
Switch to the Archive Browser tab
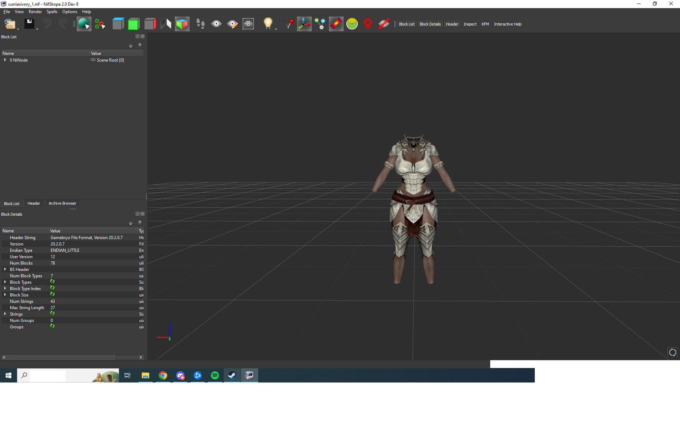coord(62,203)
